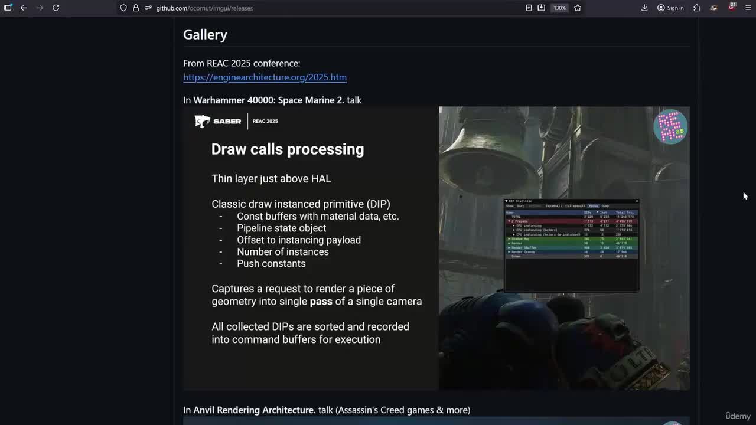Go back with the browser back arrow

tap(24, 8)
